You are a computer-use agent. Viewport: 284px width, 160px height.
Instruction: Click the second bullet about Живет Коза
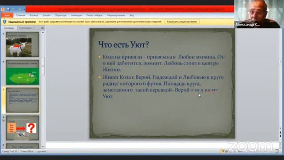163,87
